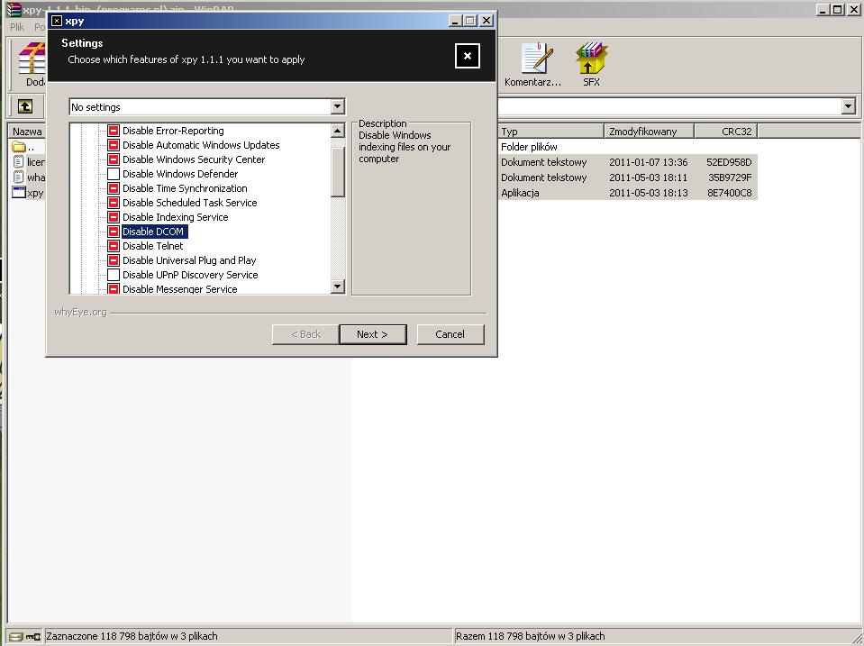Screen dimensions: 864x646
Task: Sort WinRAR list by CRC32 column
Action: [726, 132]
